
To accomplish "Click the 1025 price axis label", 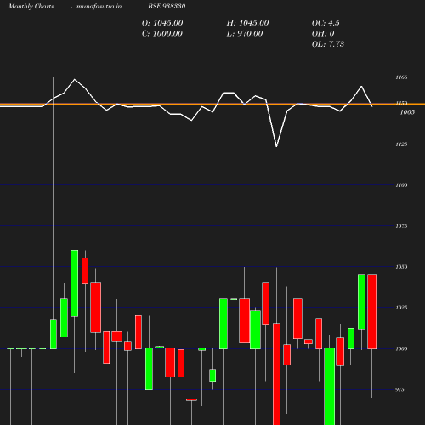I will [x=401, y=308].
